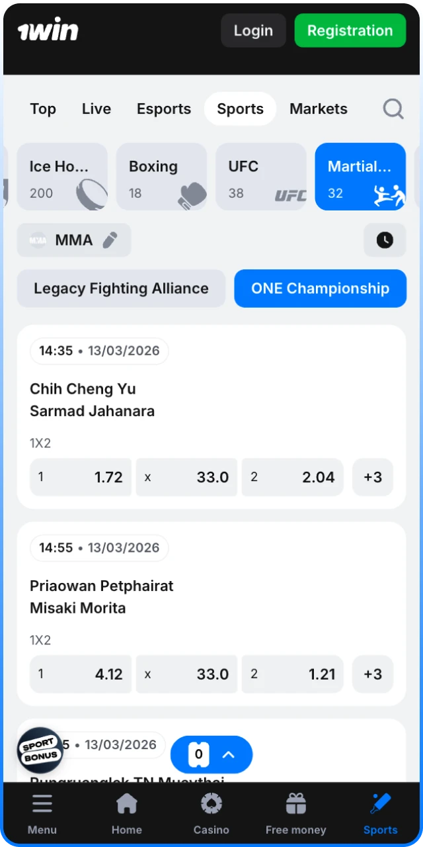
Task: Expand +3 markets for Priaowan Petphairat match
Action: [372, 674]
